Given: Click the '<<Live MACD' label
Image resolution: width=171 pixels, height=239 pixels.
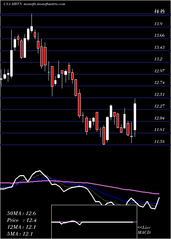Looking at the screenshot, I should point(144,230).
